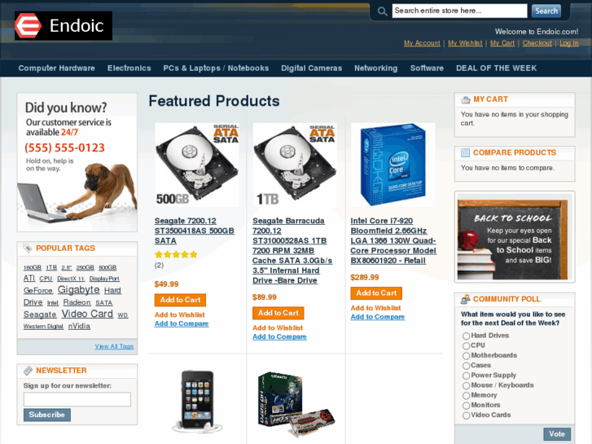Open the My Wishlist link
Viewport: 592px width, 444px height.
click(x=465, y=43)
